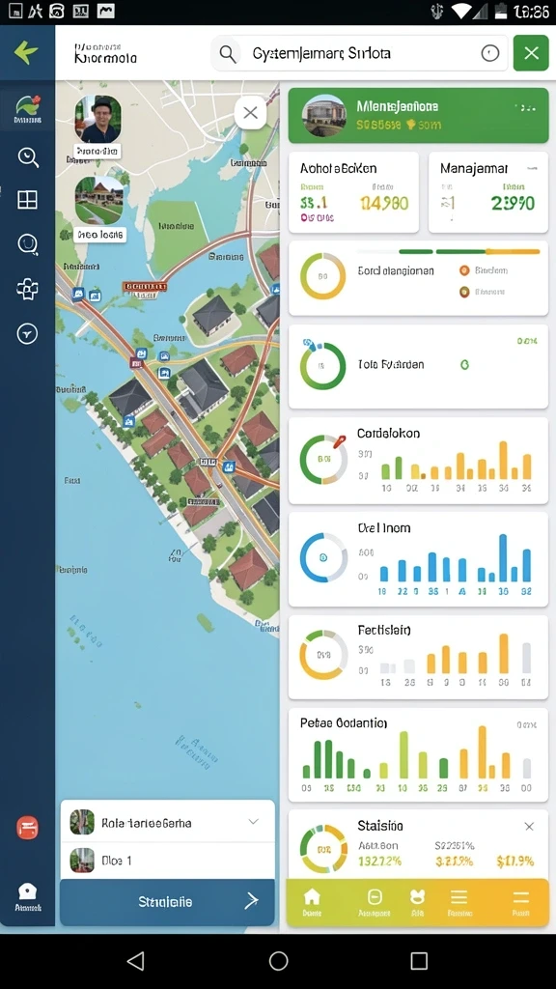Open the compass navigation icon in sidebar
Screen dimensions: 556x989
point(27,333)
